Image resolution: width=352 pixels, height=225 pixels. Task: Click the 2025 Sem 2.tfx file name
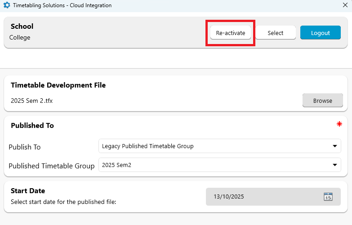(x=31, y=101)
